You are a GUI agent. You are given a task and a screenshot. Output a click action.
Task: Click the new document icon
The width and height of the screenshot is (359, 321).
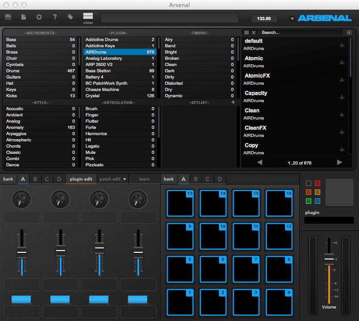click(x=24, y=17)
